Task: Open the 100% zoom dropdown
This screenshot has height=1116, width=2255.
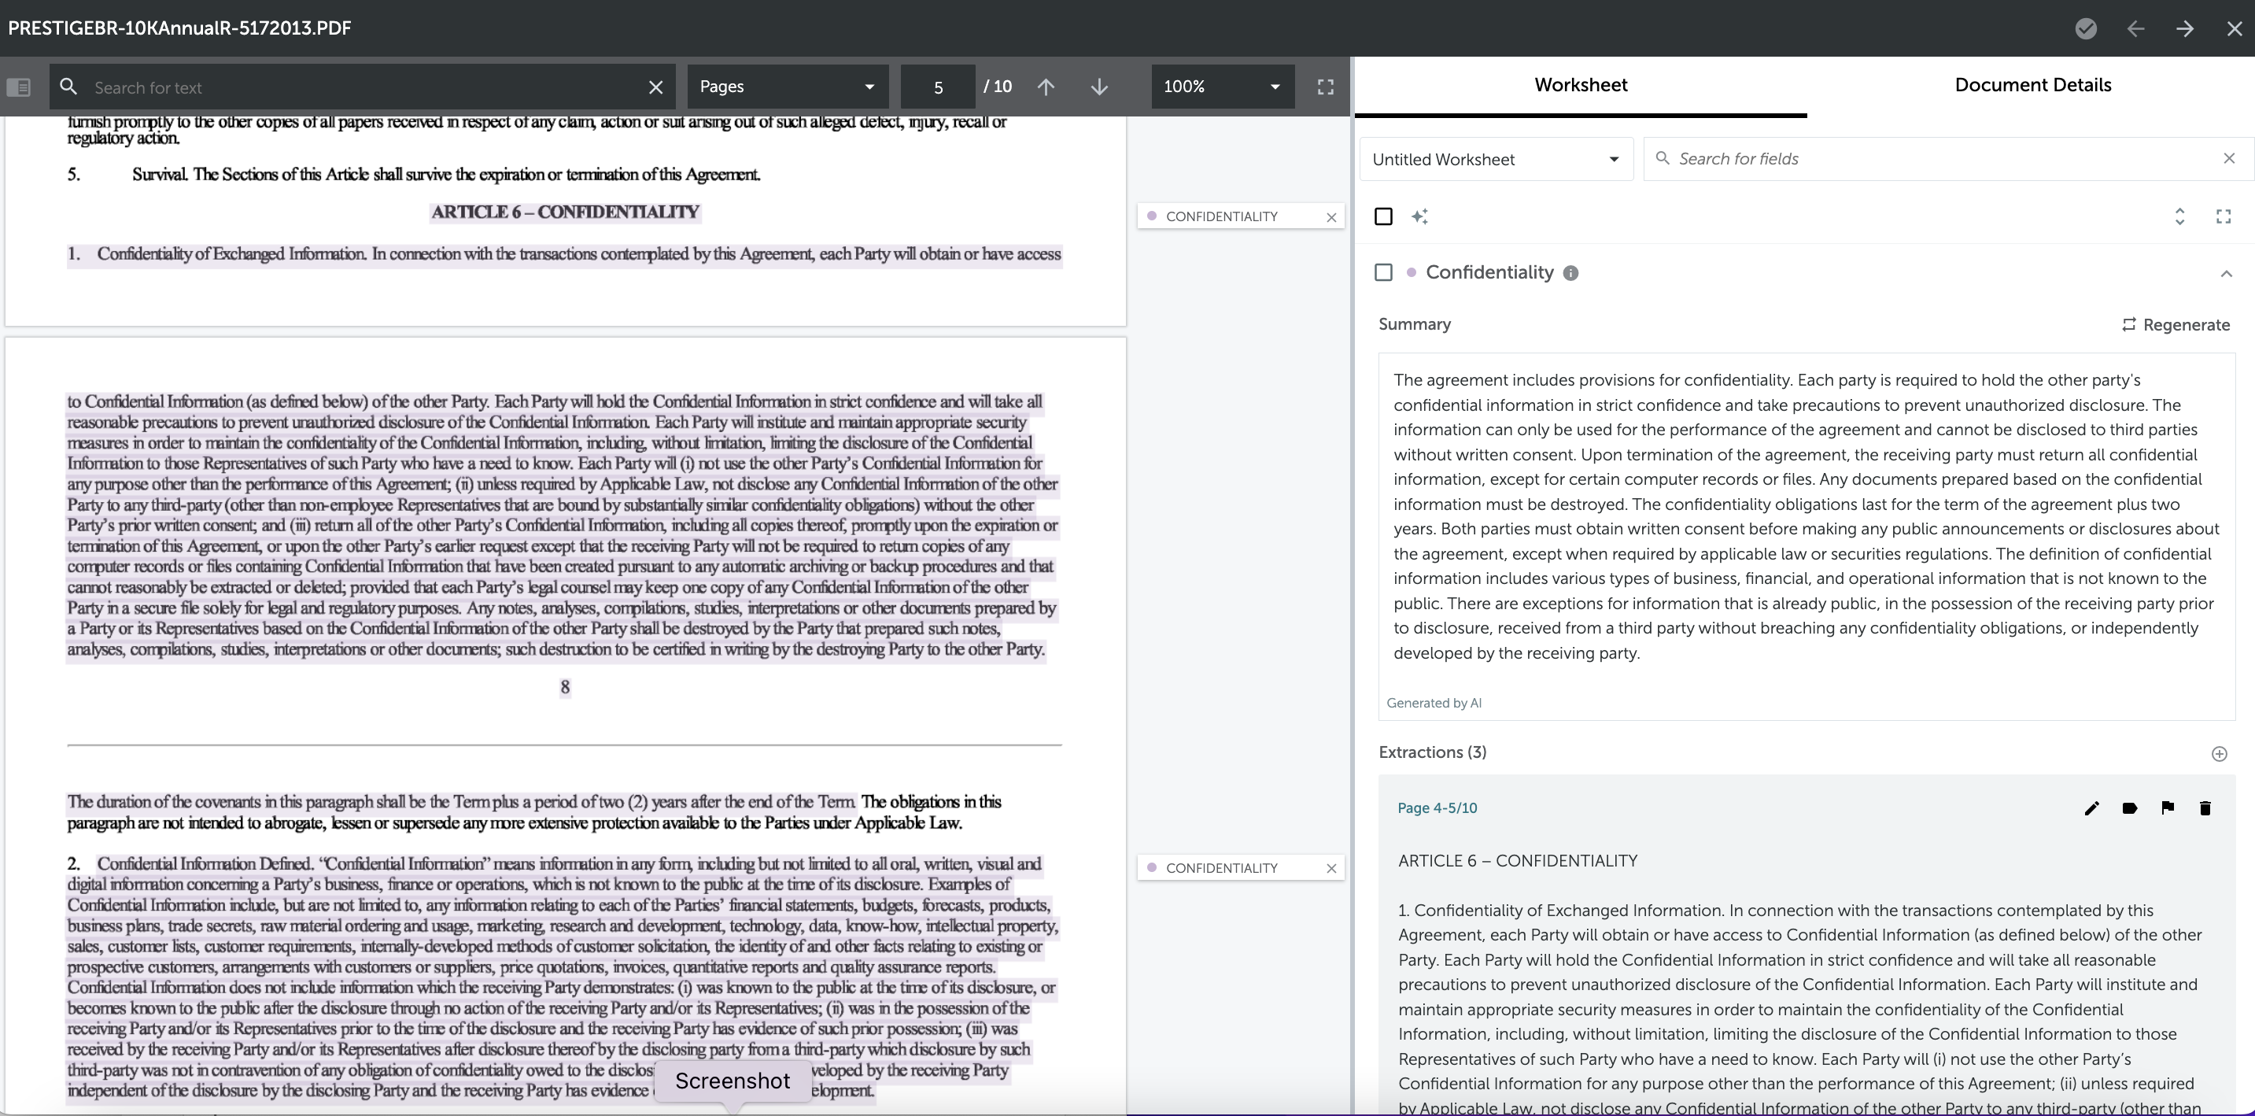Action: (1222, 87)
